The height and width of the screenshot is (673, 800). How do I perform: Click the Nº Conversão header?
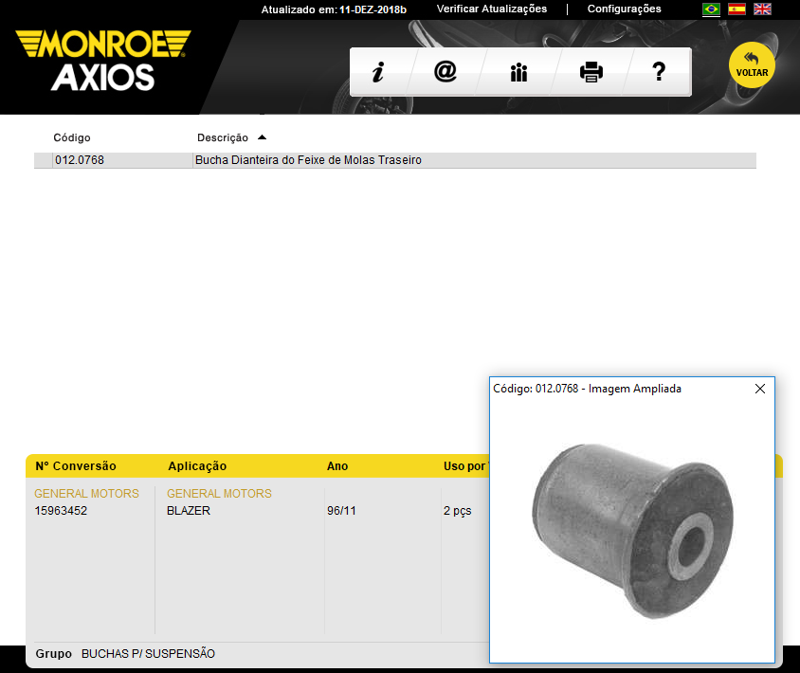pos(76,466)
